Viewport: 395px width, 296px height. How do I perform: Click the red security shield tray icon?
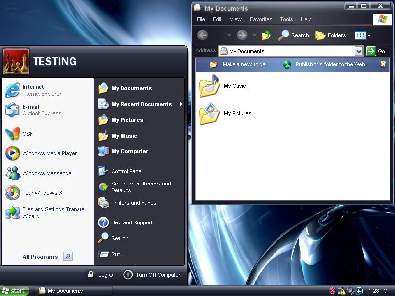click(332, 291)
